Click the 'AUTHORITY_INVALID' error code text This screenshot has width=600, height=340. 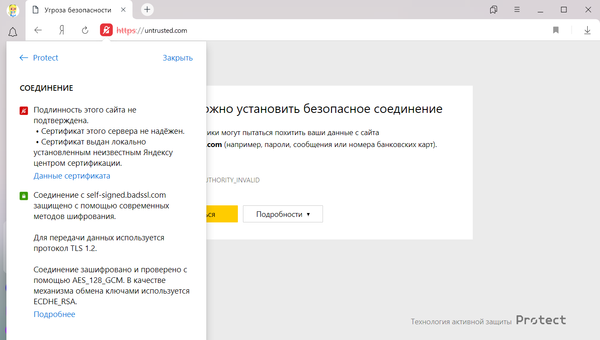(x=233, y=180)
